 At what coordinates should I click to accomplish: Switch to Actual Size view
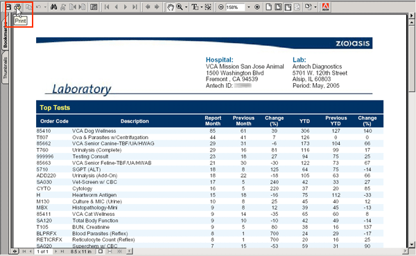269,7
